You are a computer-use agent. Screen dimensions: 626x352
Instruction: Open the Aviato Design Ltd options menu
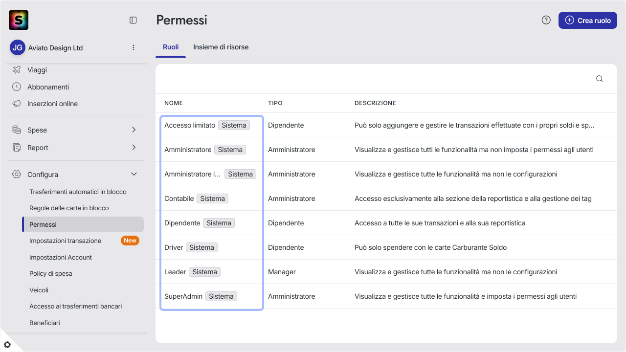coord(134,48)
